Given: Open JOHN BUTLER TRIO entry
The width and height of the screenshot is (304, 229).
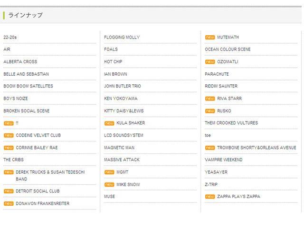Looking at the screenshot, I should (123, 86).
